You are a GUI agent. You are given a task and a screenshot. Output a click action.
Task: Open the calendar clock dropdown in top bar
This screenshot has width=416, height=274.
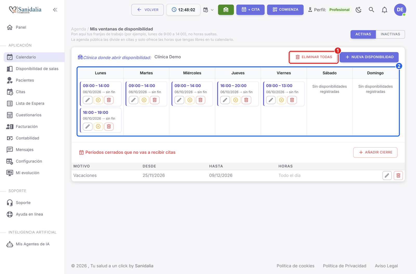209,10
